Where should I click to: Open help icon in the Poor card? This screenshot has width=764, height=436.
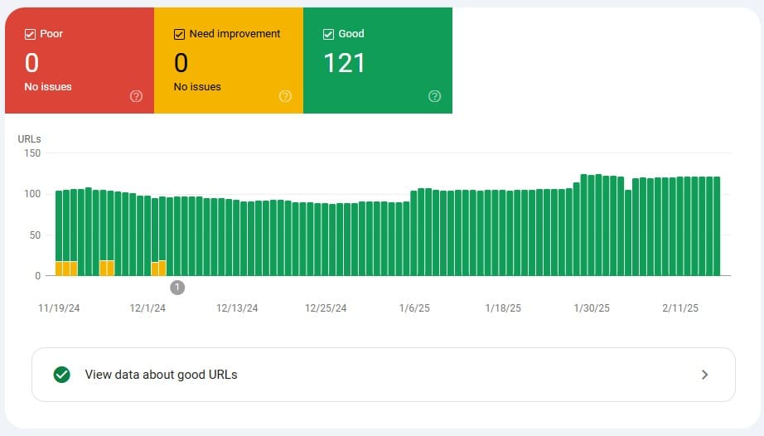tap(136, 96)
